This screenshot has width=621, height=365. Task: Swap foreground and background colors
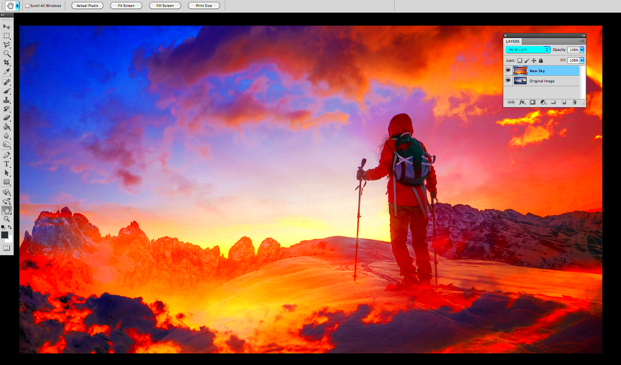pyautogui.click(x=10, y=227)
